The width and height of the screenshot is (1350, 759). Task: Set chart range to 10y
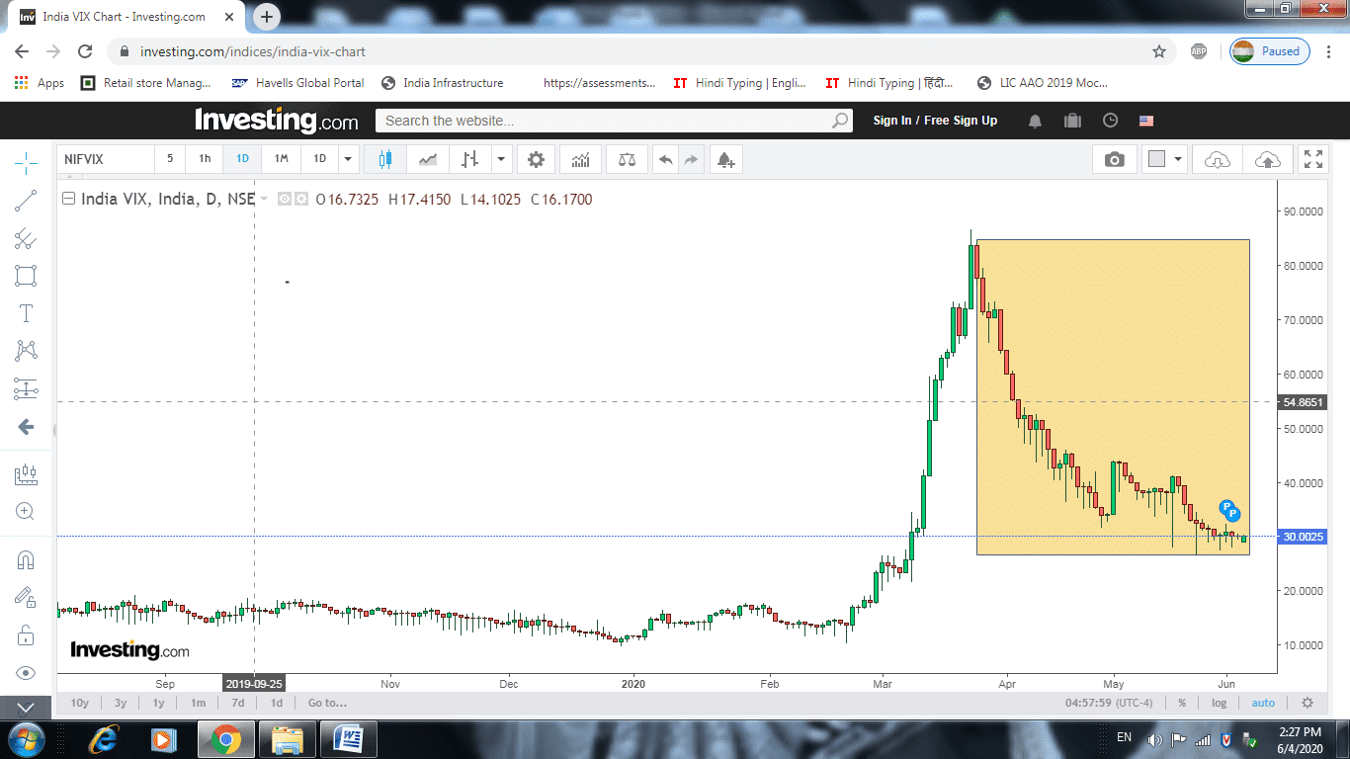tap(80, 703)
